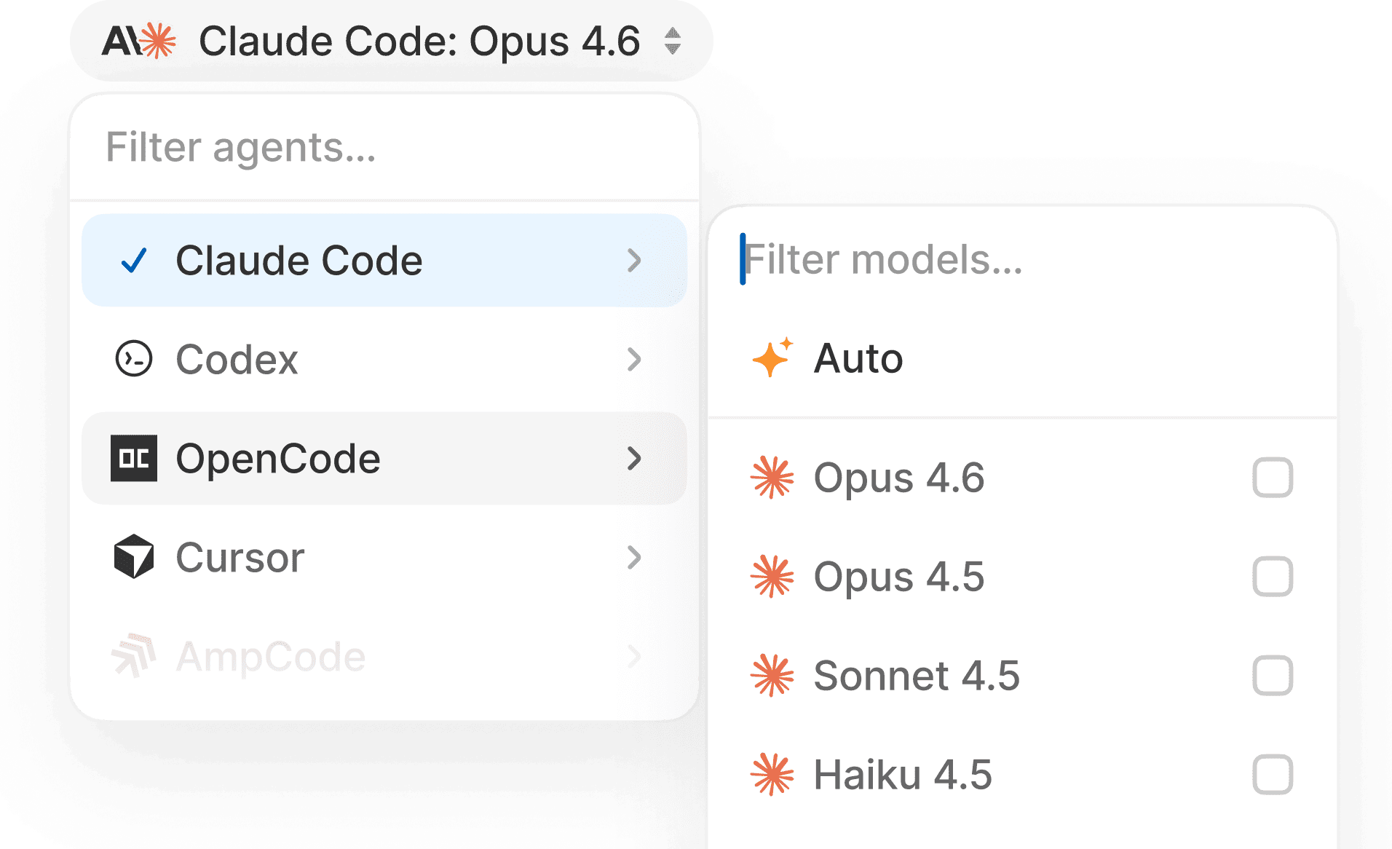Screen dimensions: 1392x849
Task: Click the starburst icon beside Haiku 4.5
Action: (772, 774)
